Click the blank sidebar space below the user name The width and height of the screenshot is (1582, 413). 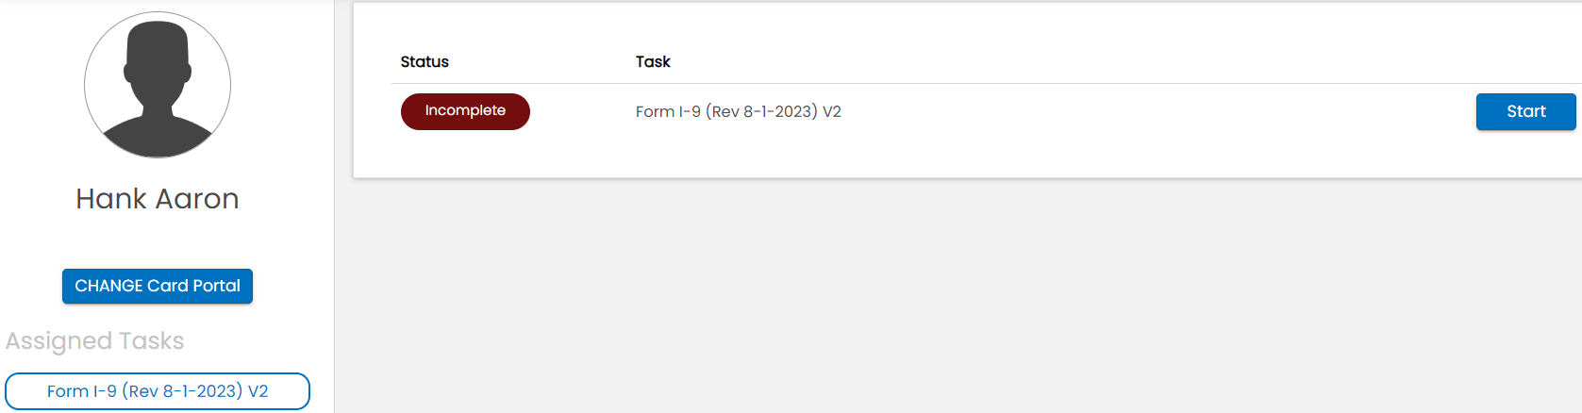coord(158,241)
